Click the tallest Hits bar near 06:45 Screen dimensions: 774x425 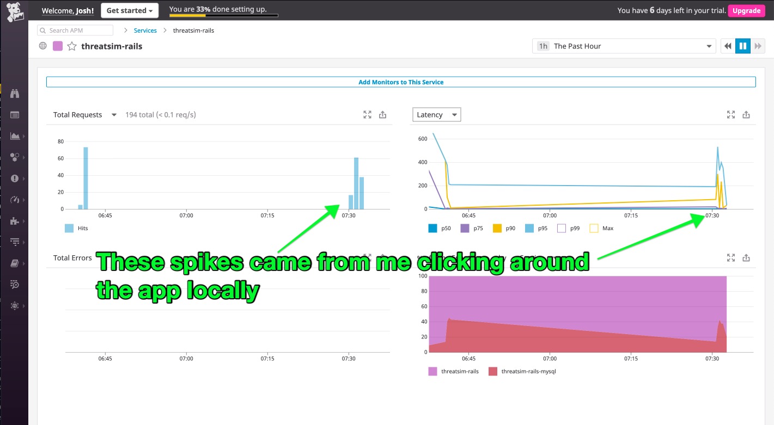pos(86,178)
